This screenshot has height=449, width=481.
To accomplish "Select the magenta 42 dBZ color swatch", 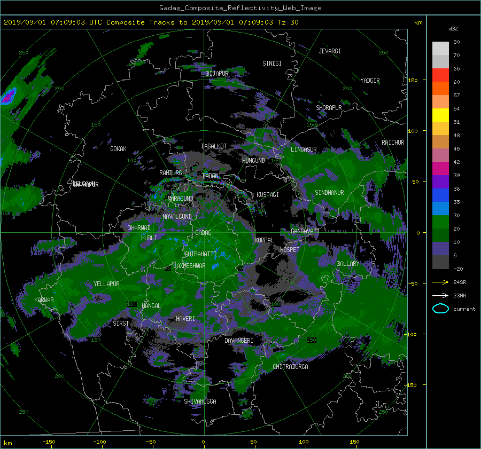I will (x=440, y=169).
